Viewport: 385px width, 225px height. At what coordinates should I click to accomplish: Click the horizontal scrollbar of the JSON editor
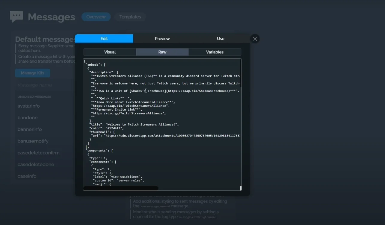(120, 188)
